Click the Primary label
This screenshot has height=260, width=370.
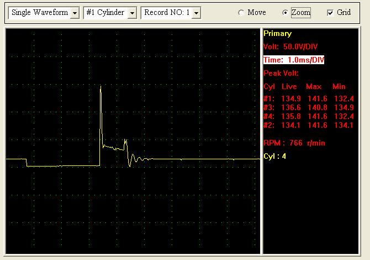tap(277, 34)
